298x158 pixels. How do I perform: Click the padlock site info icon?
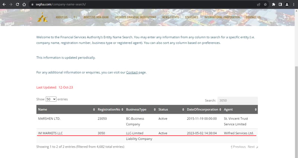click(x=32, y=4)
